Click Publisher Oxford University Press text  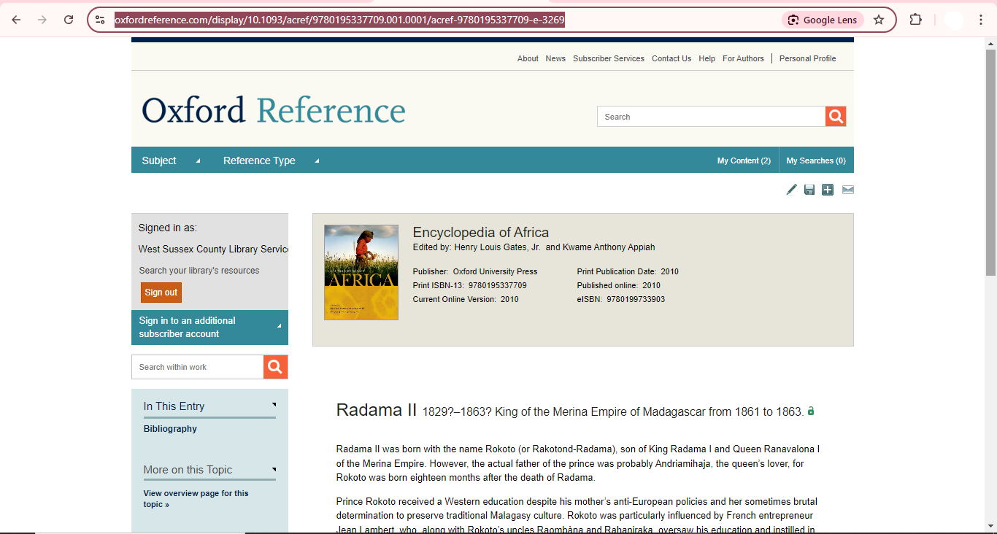point(475,271)
